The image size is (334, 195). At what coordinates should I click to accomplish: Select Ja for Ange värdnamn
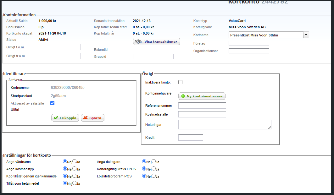[x=75, y=161]
